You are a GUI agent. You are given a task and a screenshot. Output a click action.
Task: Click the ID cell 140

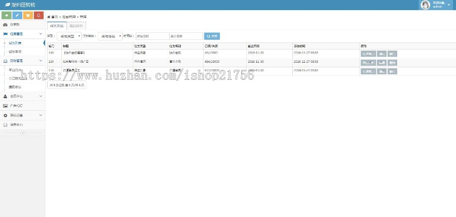(51, 53)
